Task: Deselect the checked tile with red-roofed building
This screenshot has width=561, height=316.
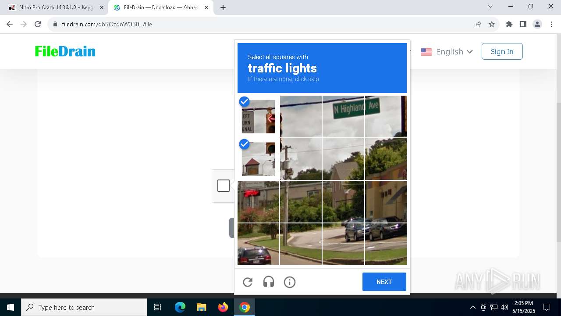Action: pos(258,159)
